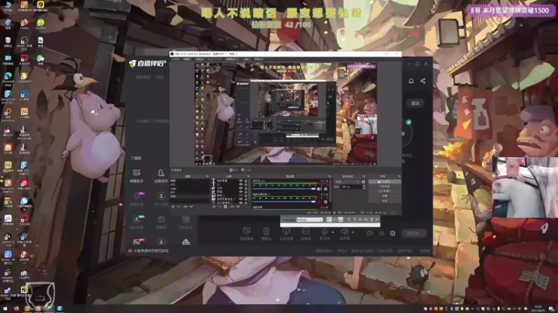Pop out the OBS scenes dock panel
The image size is (558, 313).
(x=207, y=177)
